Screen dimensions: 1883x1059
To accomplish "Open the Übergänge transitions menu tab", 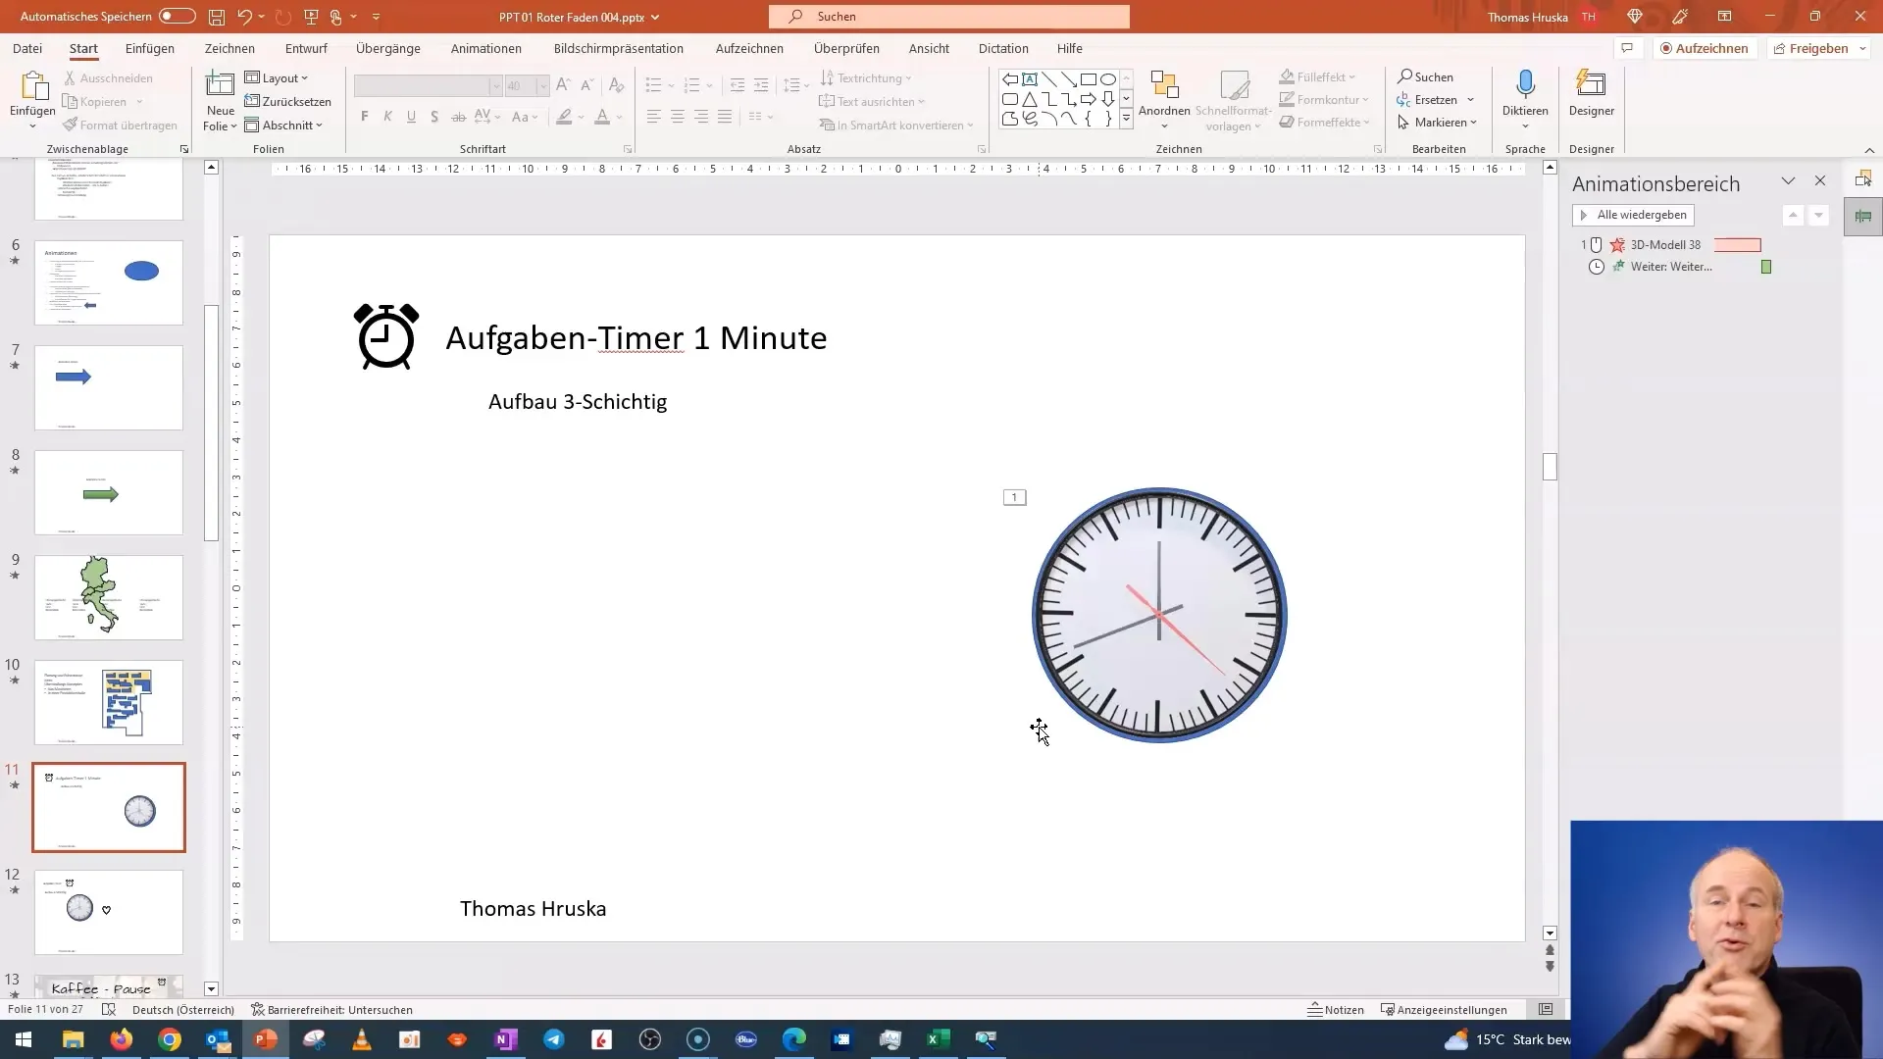I will (x=388, y=49).
